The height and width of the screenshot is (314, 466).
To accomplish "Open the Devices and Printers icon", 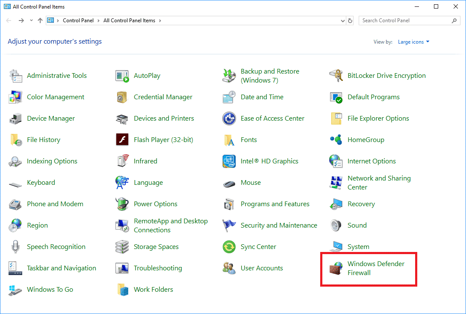I will pyautogui.click(x=122, y=118).
